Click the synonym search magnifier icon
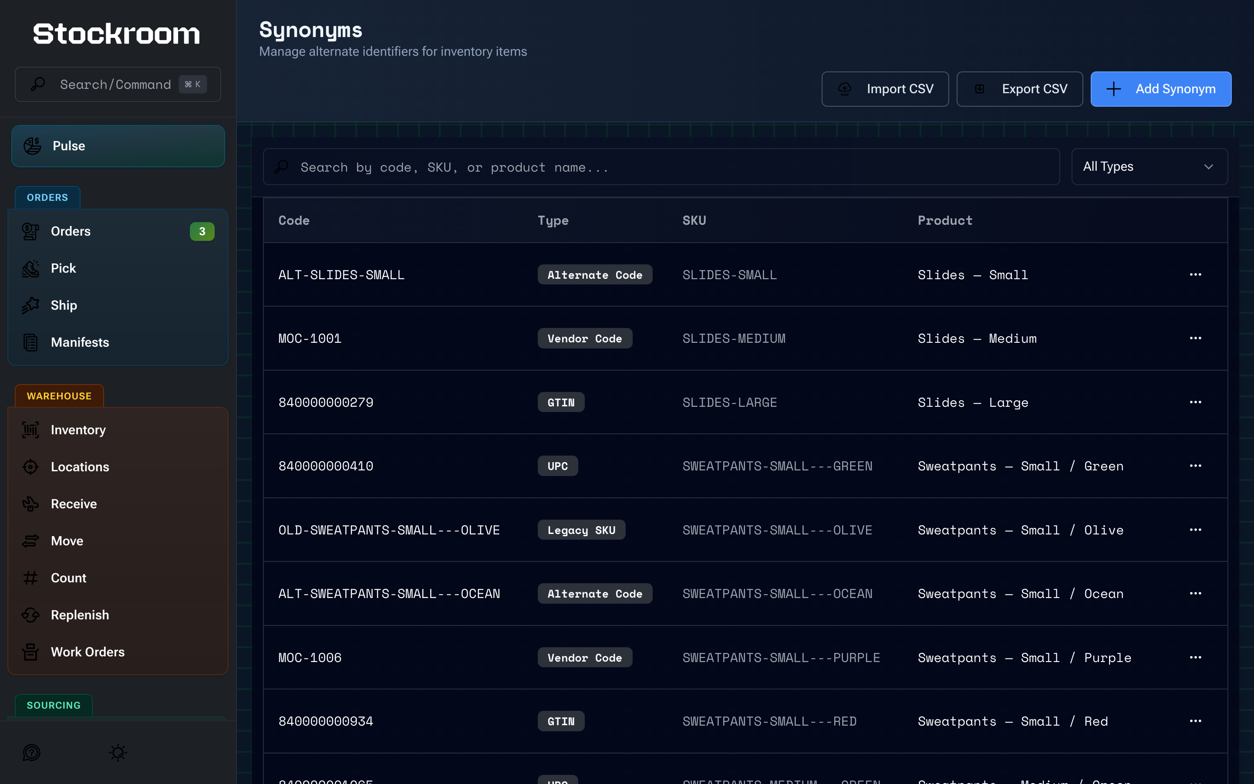The height and width of the screenshot is (784, 1254). click(281, 167)
